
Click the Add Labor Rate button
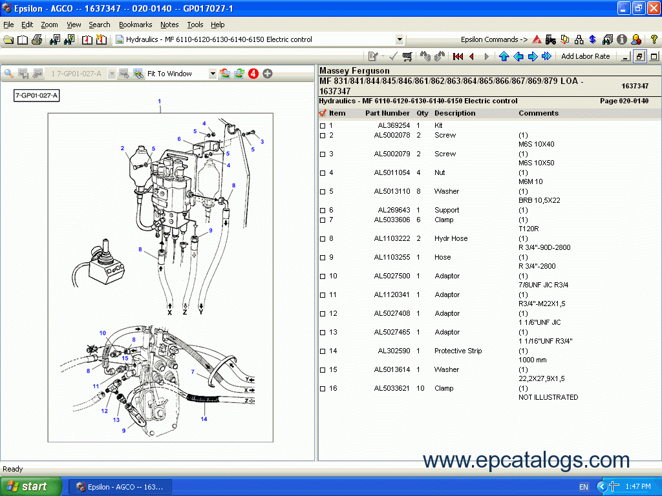coord(585,56)
